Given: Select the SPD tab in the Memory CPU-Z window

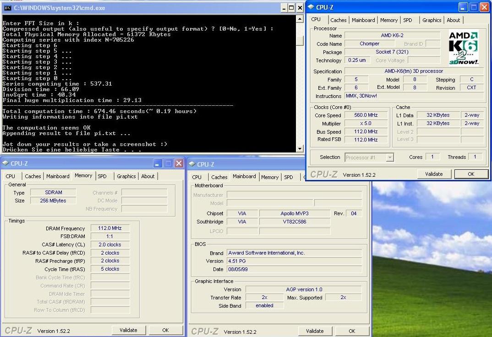Looking at the screenshot, I should click(x=102, y=176).
